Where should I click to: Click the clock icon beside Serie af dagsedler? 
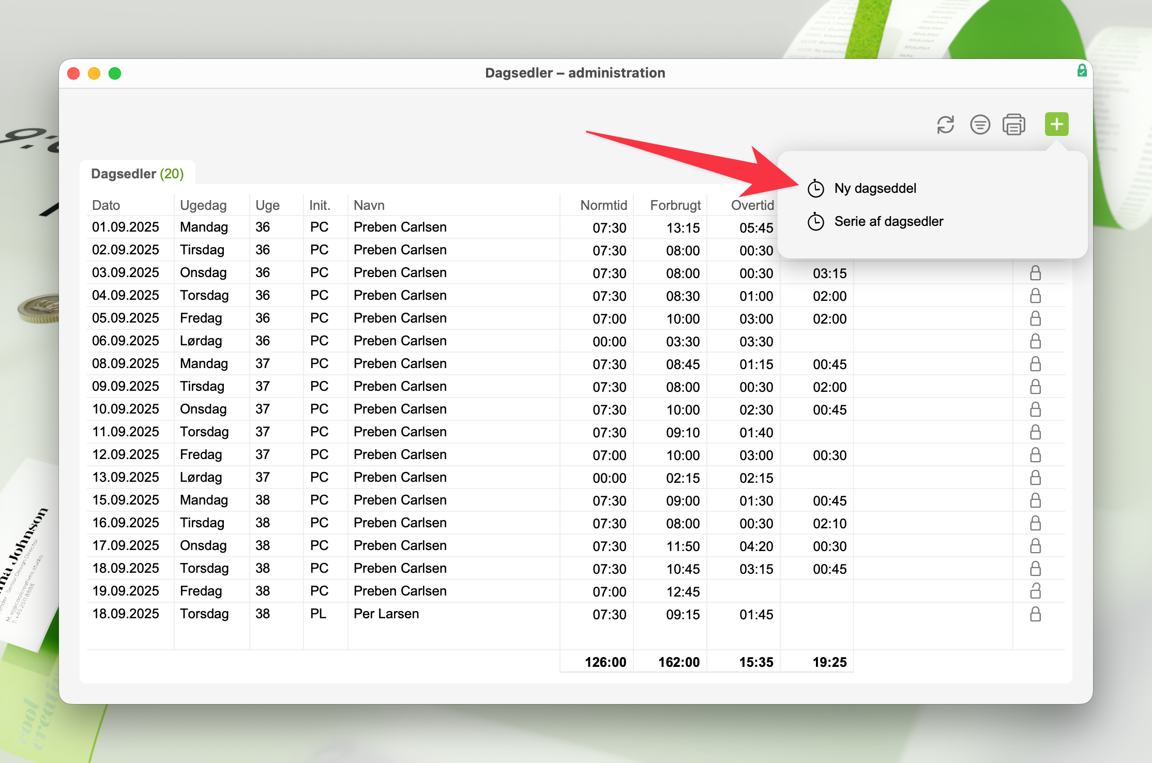(816, 222)
